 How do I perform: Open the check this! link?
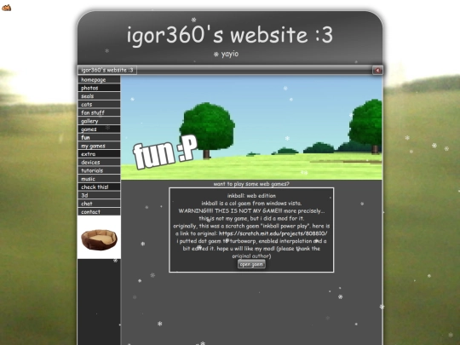[x=99, y=187]
